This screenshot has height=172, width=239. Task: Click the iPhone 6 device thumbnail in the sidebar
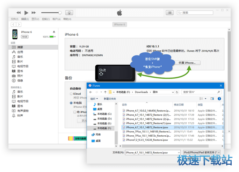pos(15,34)
